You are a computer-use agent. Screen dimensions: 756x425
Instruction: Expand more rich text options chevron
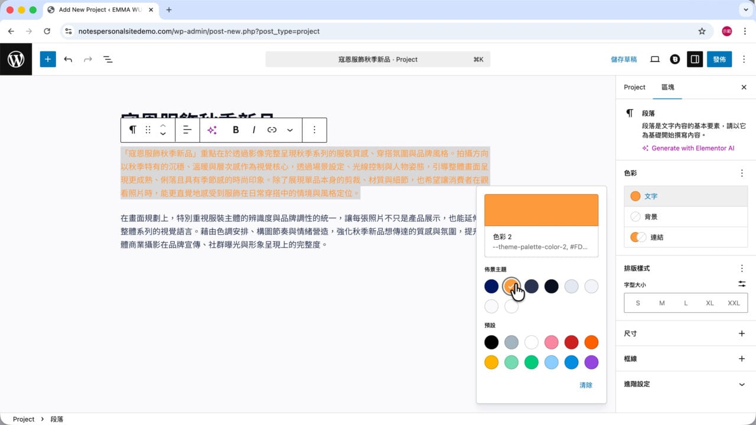290,130
